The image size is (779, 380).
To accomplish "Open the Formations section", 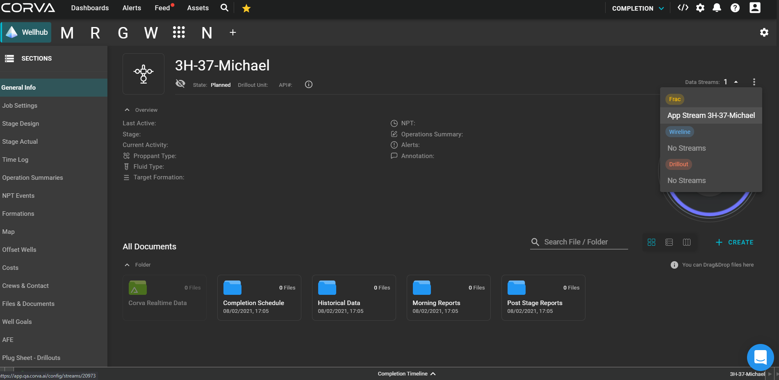I will point(54,214).
